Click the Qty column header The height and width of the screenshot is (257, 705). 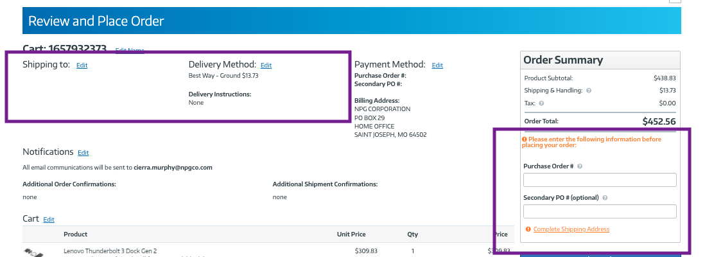[412, 234]
